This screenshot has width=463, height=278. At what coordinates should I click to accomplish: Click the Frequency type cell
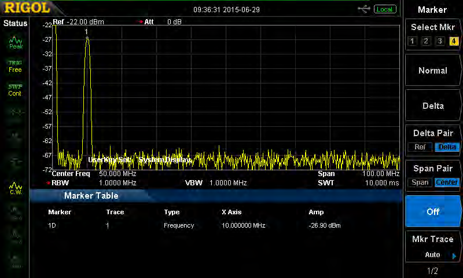click(x=179, y=225)
